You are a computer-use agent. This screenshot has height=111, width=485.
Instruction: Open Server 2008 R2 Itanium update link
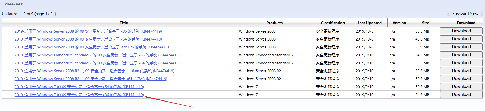94,71
